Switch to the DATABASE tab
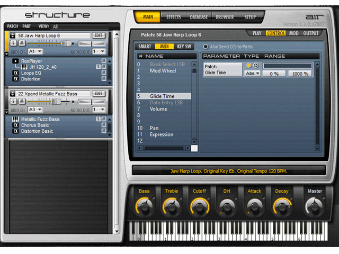This screenshot has height=254, width=339. (x=199, y=17)
